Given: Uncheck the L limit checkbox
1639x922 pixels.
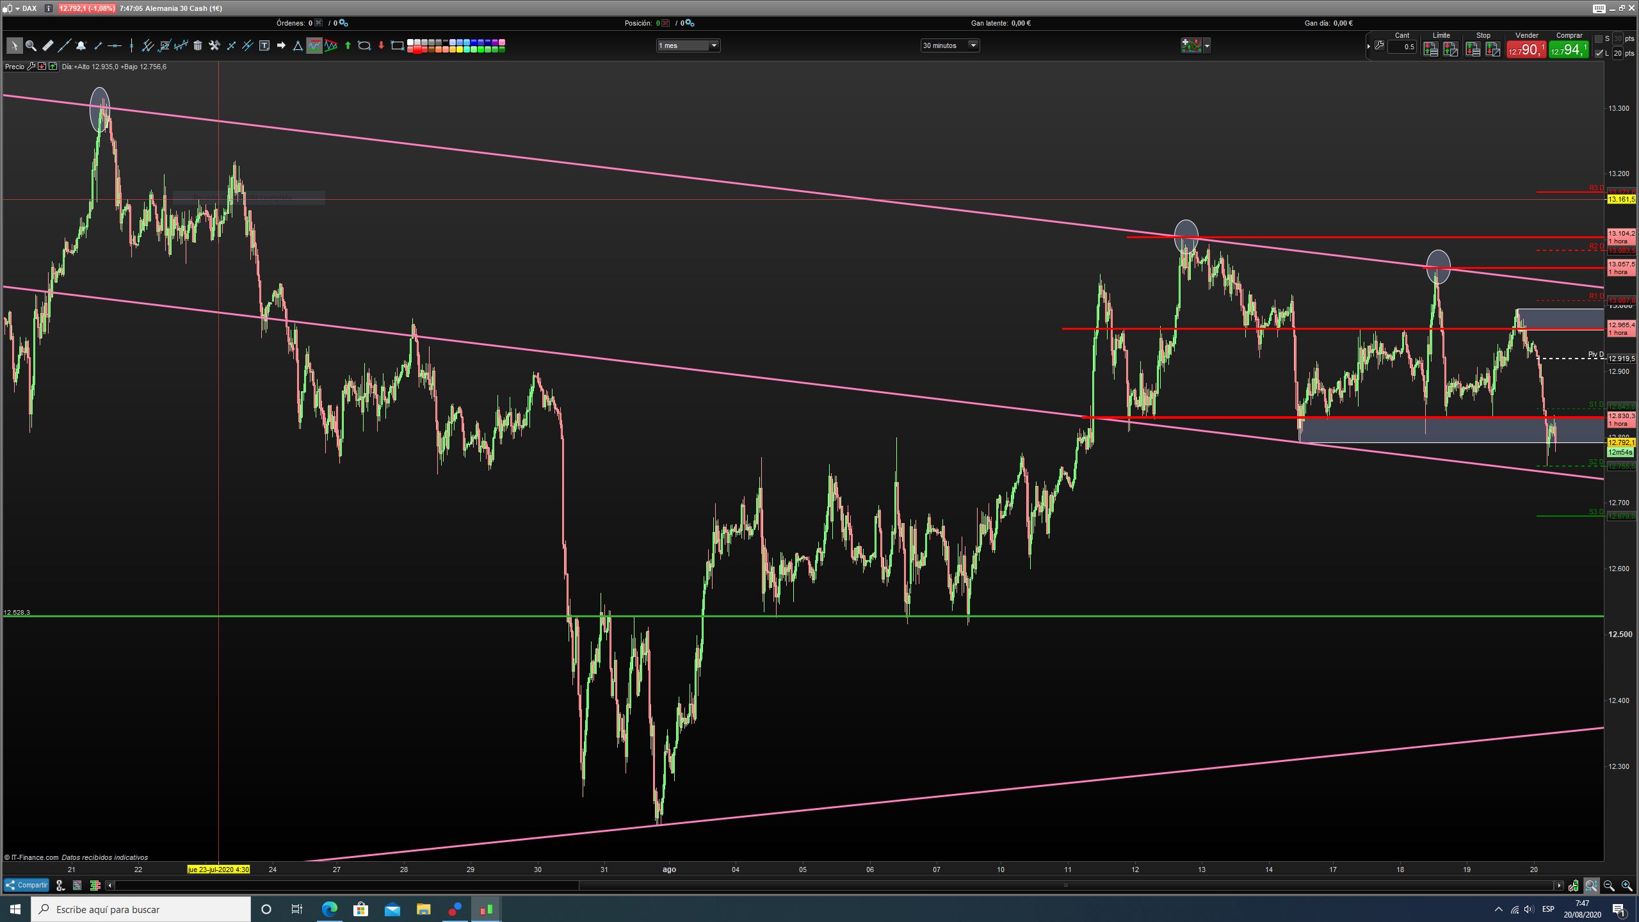Looking at the screenshot, I should (x=1599, y=53).
